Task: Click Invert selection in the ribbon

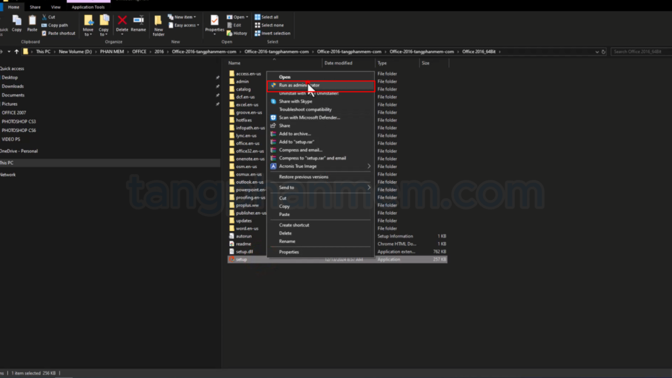Action: (272, 33)
